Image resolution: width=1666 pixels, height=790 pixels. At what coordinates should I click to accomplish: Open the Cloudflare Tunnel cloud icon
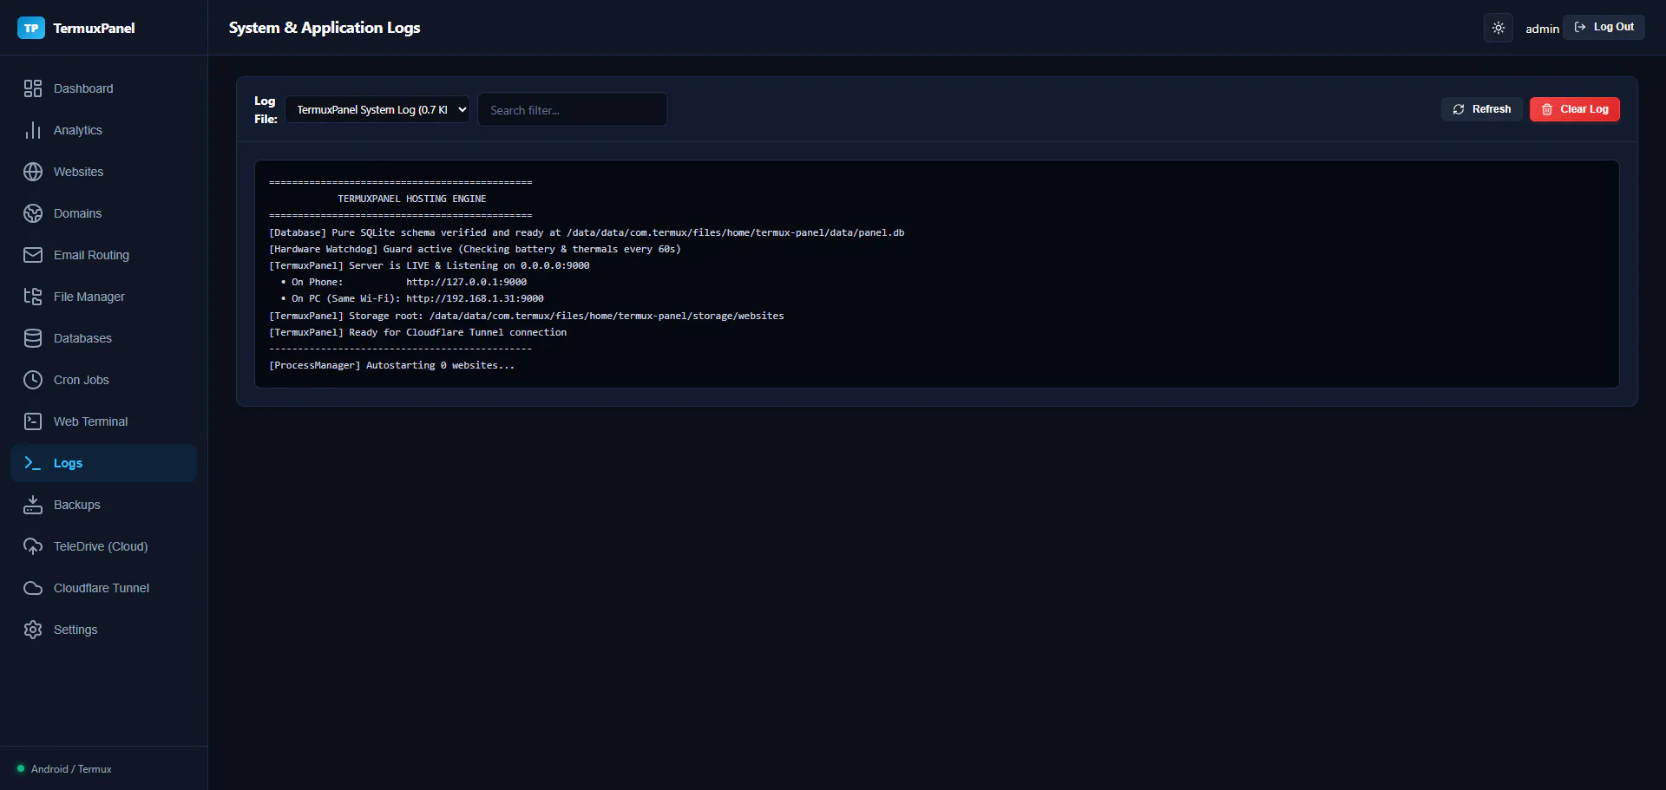click(x=33, y=588)
